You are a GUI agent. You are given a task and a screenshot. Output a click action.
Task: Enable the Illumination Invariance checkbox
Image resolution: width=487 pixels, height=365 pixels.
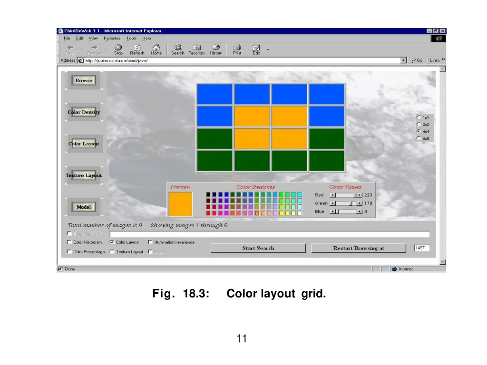[x=150, y=242]
